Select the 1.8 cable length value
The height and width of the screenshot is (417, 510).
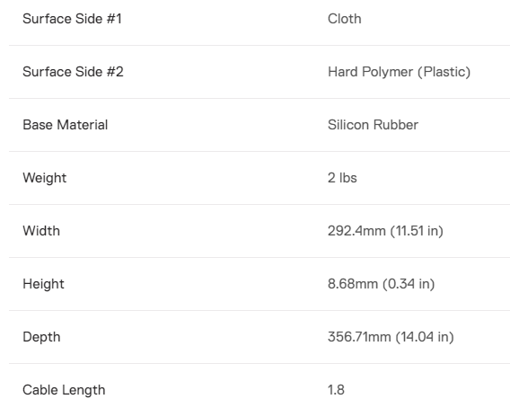(x=336, y=390)
